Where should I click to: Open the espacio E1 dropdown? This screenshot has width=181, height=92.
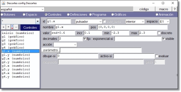click(164, 22)
